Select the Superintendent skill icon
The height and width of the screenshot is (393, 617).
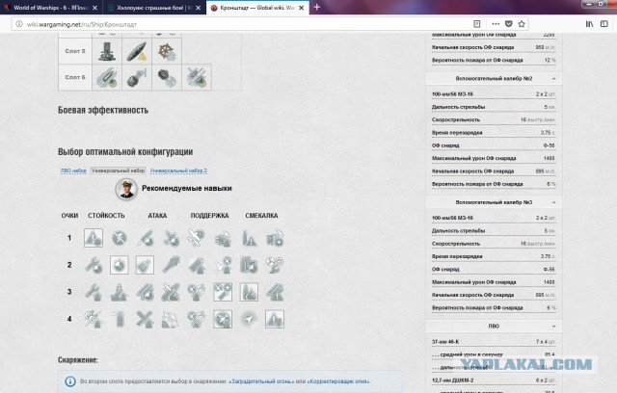tap(223, 293)
